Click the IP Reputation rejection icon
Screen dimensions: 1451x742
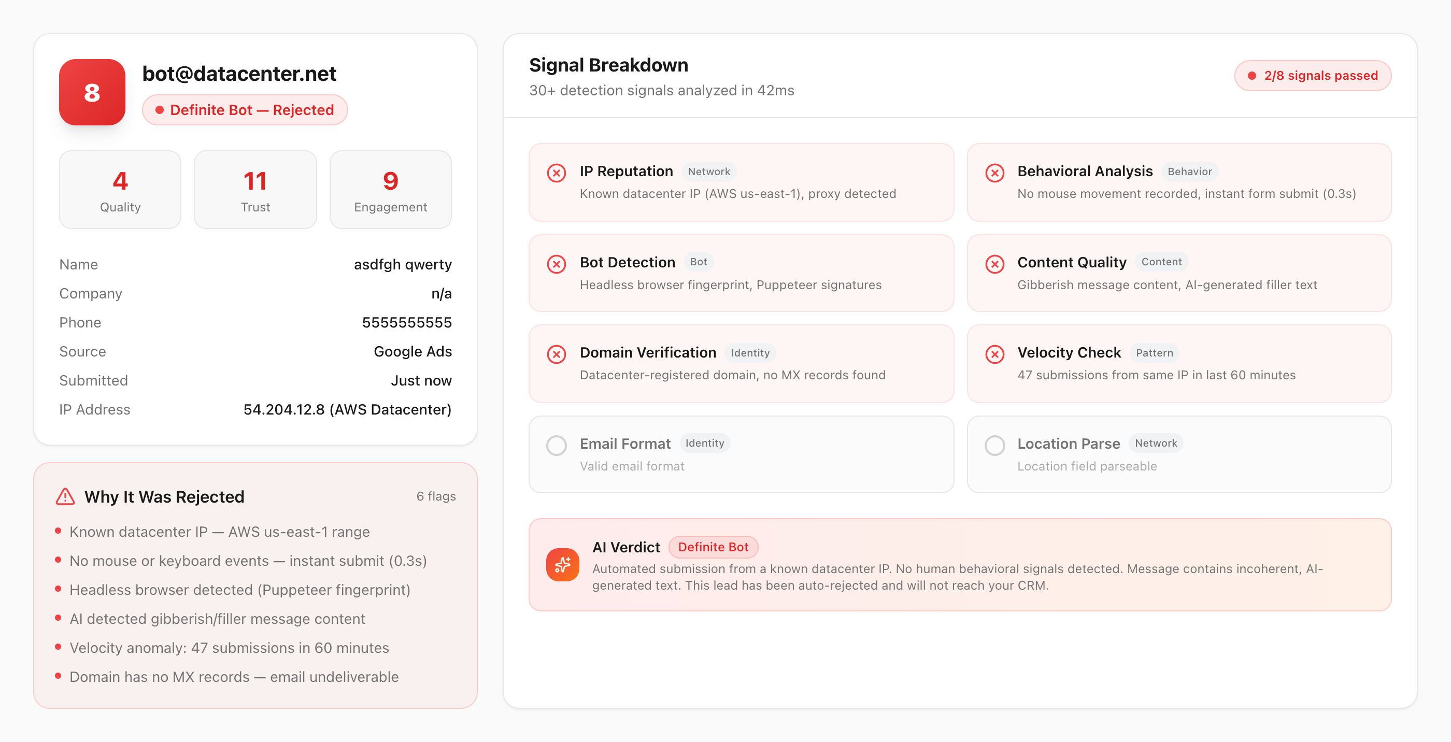click(557, 174)
